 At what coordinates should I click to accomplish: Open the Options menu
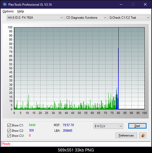click(8, 11)
